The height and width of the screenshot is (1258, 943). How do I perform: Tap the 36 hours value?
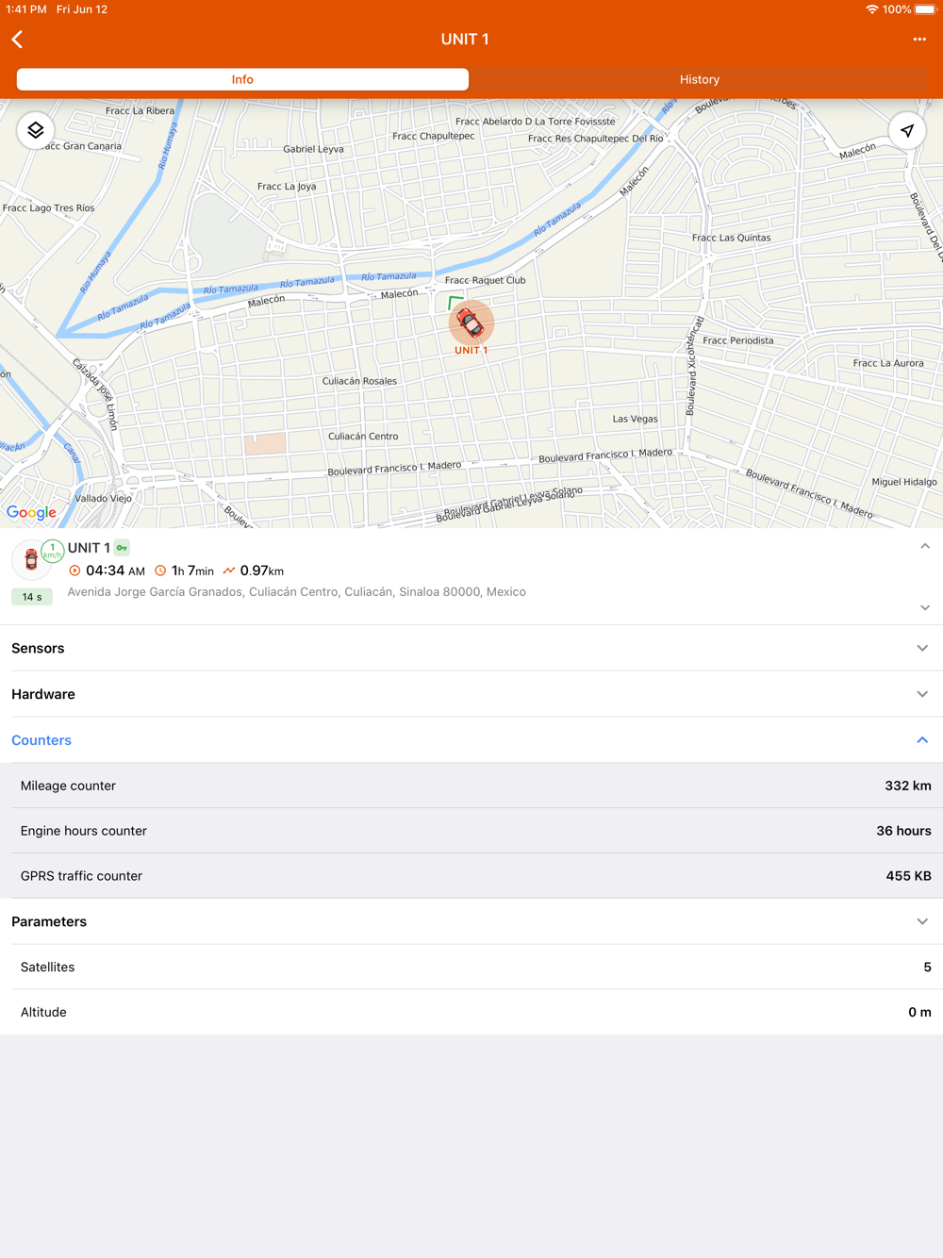coord(904,831)
